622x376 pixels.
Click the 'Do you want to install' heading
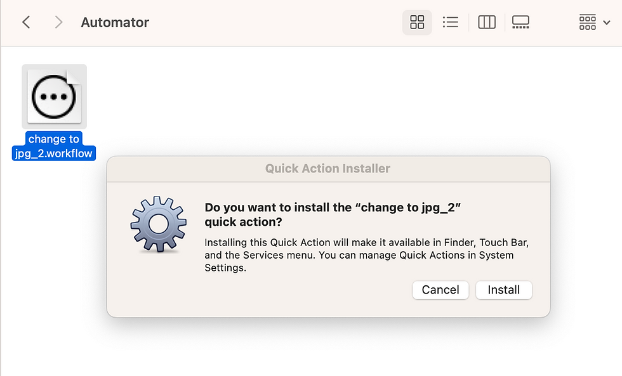[x=333, y=214]
